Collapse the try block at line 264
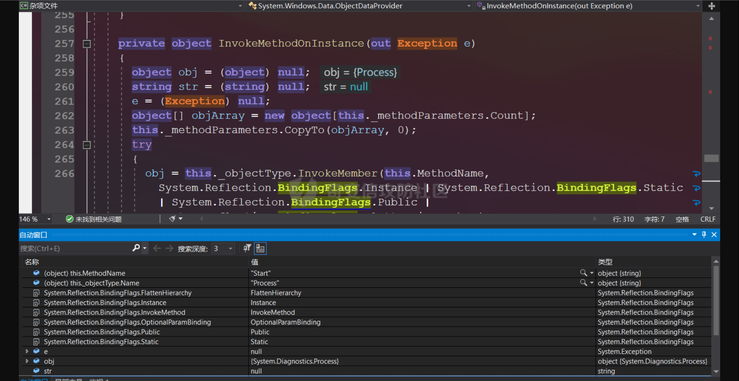This screenshot has width=739, height=381. (87, 145)
